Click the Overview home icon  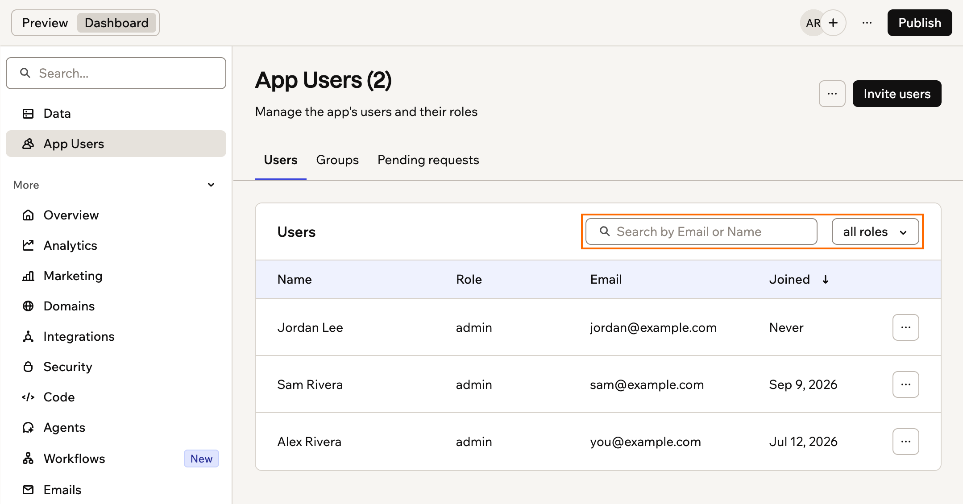28,215
